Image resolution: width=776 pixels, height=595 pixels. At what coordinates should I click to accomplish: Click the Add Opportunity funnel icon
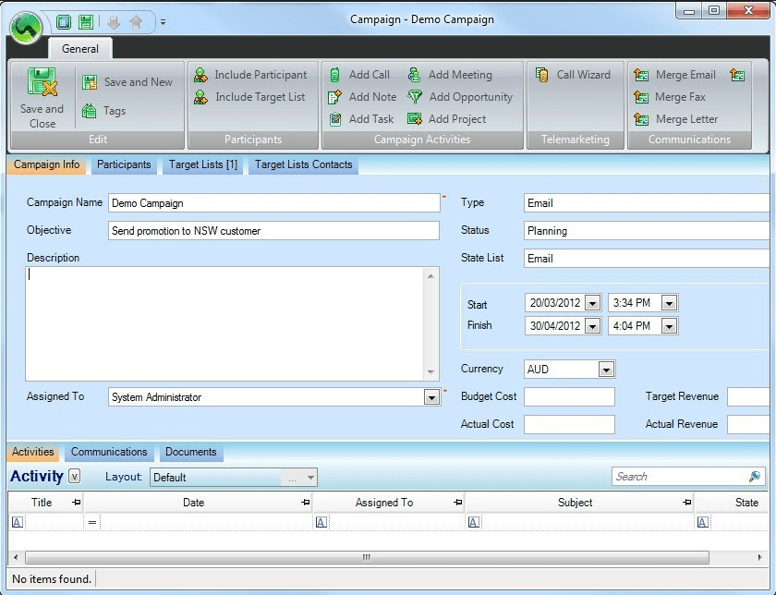[415, 96]
